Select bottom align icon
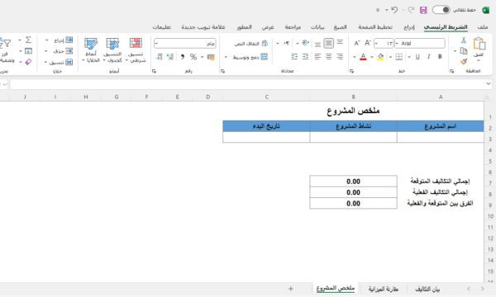This screenshot has height=297, width=496. 317,44
